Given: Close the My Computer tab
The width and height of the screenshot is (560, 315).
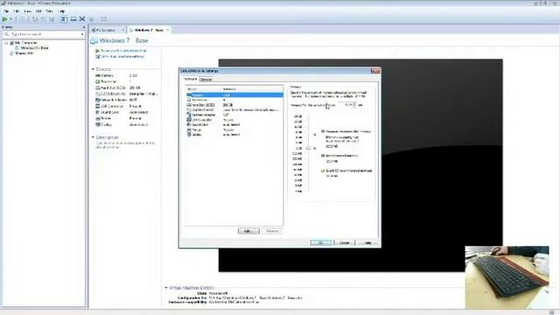Looking at the screenshot, I should pos(122,30).
